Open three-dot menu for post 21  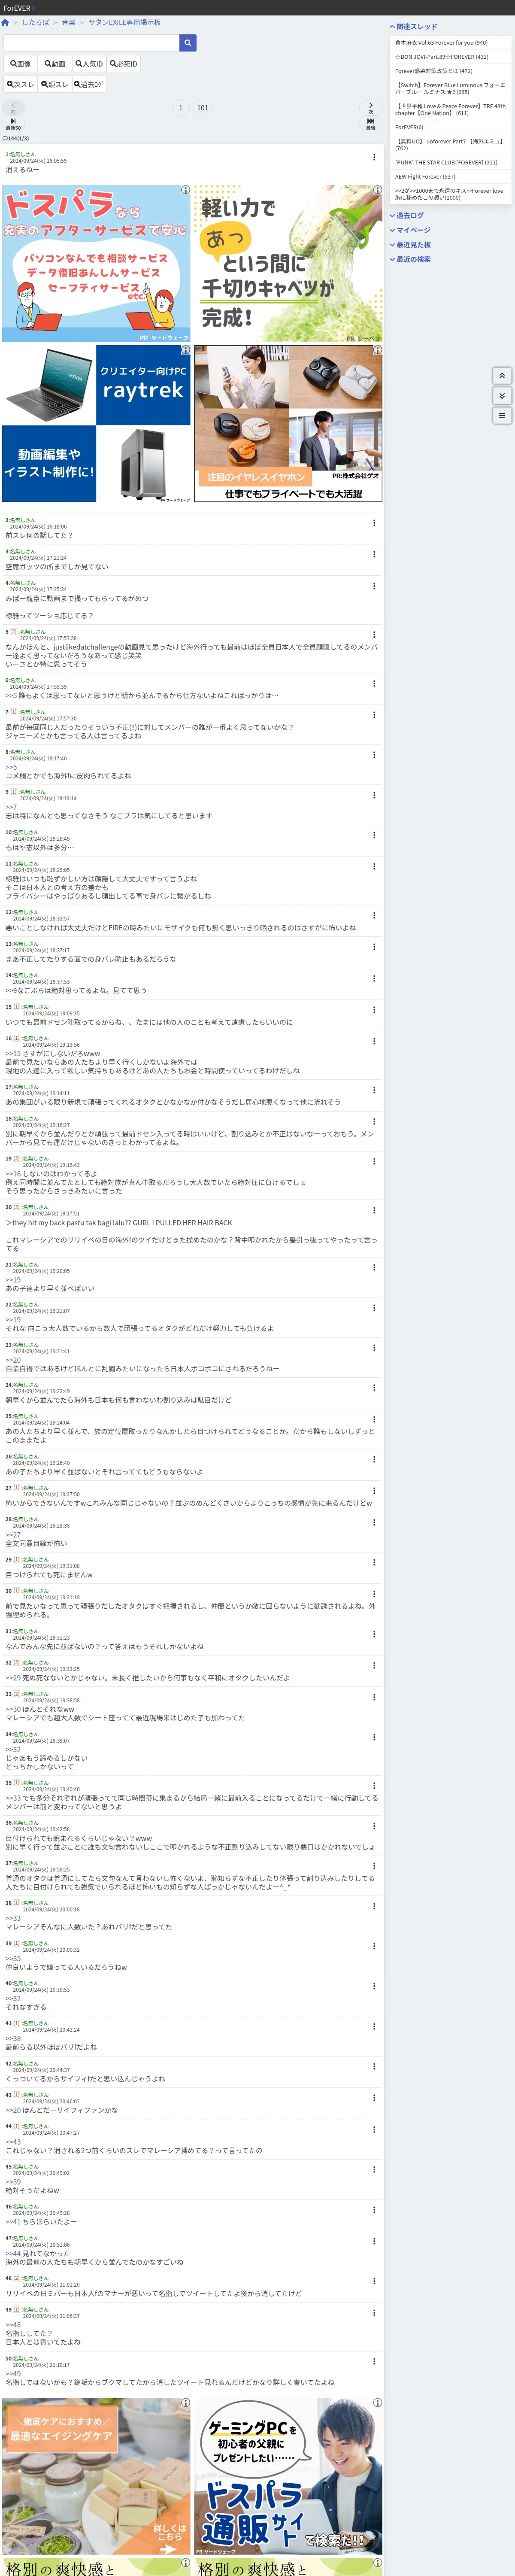[374, 1267]
